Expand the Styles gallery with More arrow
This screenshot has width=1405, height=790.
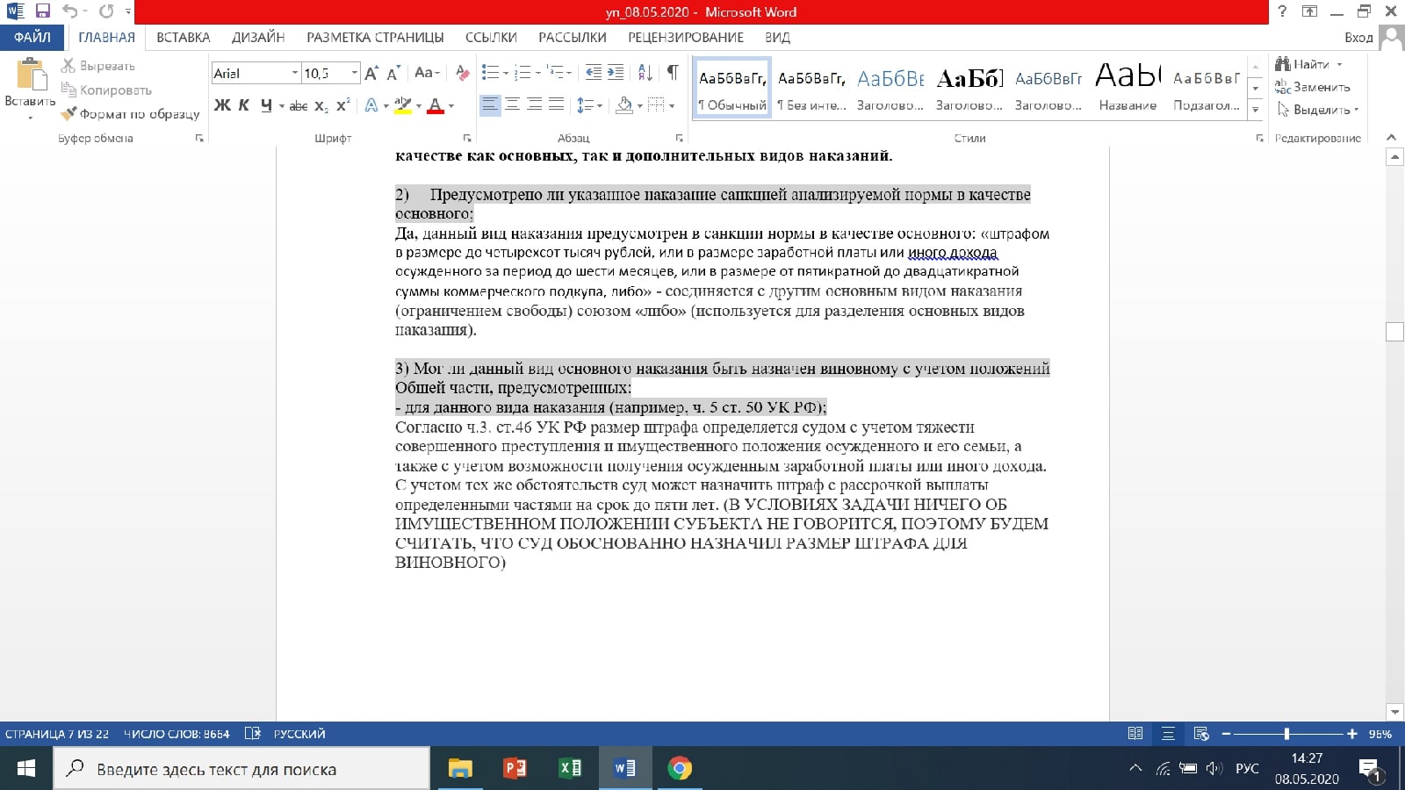pos(1256,110)
